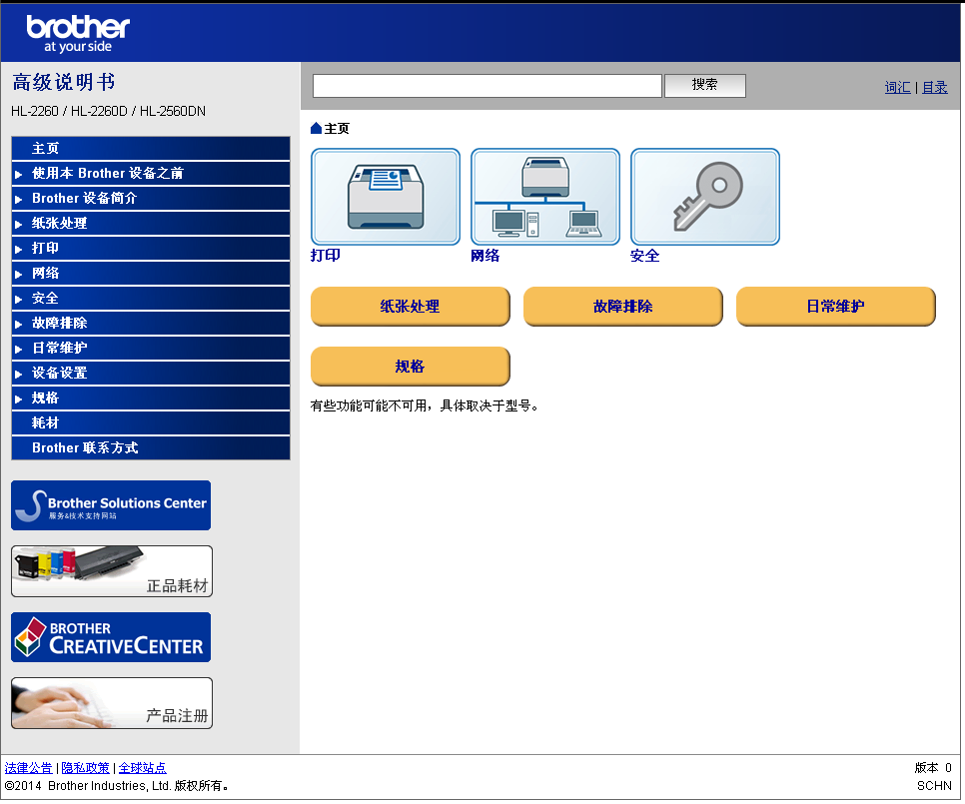Viewport: 965px width, 804px height.
Task: Expand arrow next to sidebar 纸张处理
Action: 18,224
